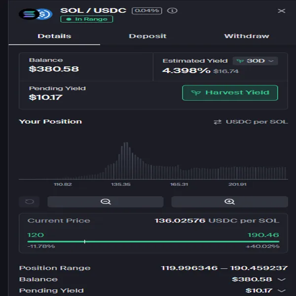The height and width of the screenshot is (296, 296).
Task: Click the 110.82 chart axis label
Action: (x=63, y=185)
